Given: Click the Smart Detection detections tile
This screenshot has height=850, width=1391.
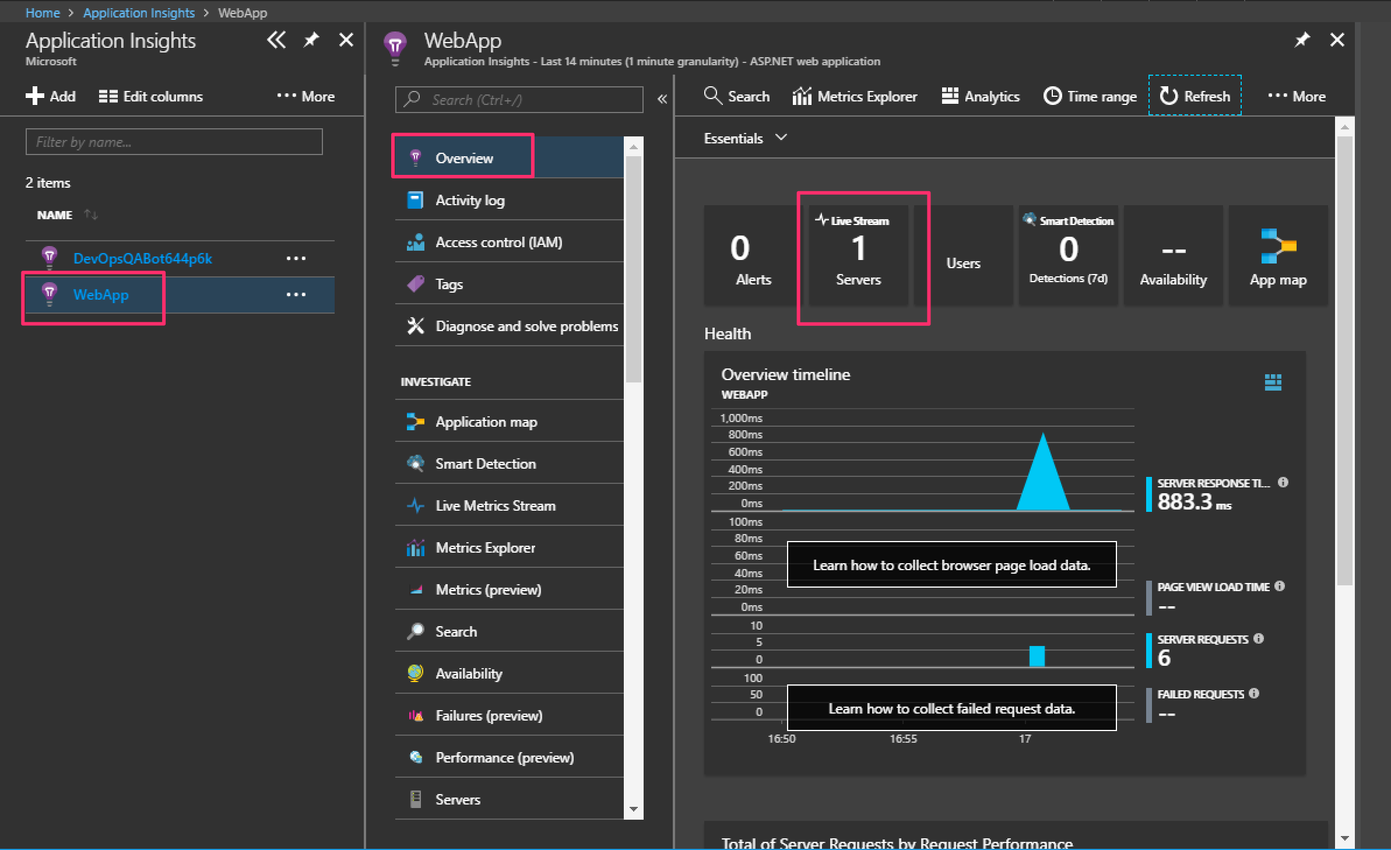Looking at the screenshot, I should [x=1068, y=256].
